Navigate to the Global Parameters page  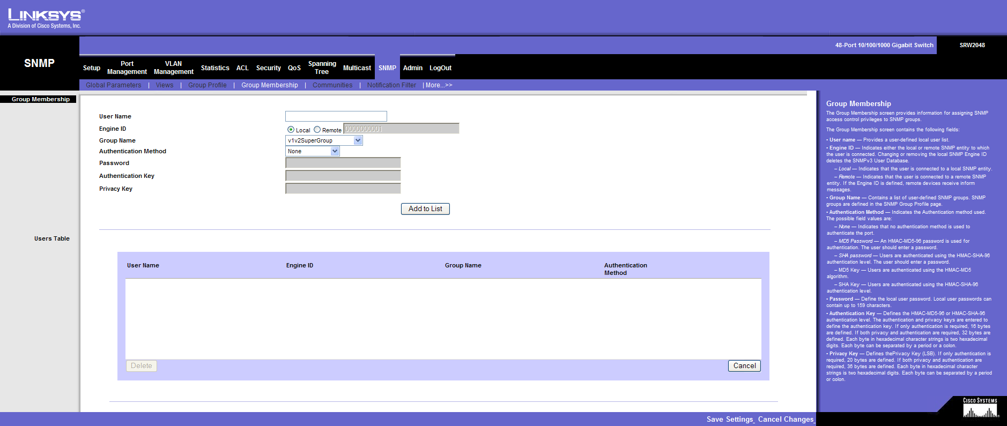(x=113, y=85)
